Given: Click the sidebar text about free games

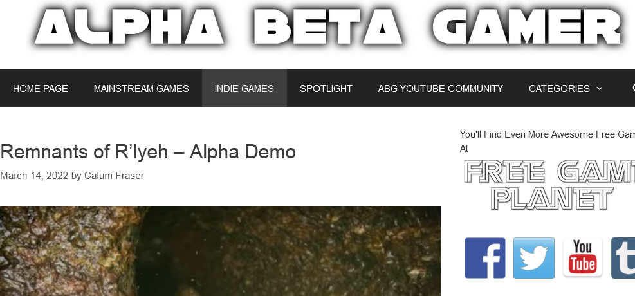Looking at the screenshot, I should coord(547,142).
